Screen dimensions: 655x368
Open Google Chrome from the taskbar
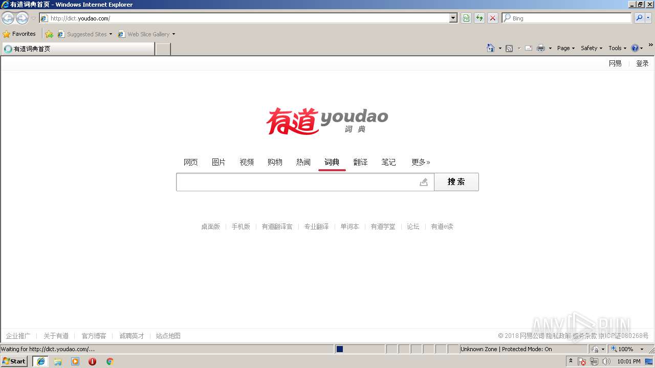tap(110, 361)
